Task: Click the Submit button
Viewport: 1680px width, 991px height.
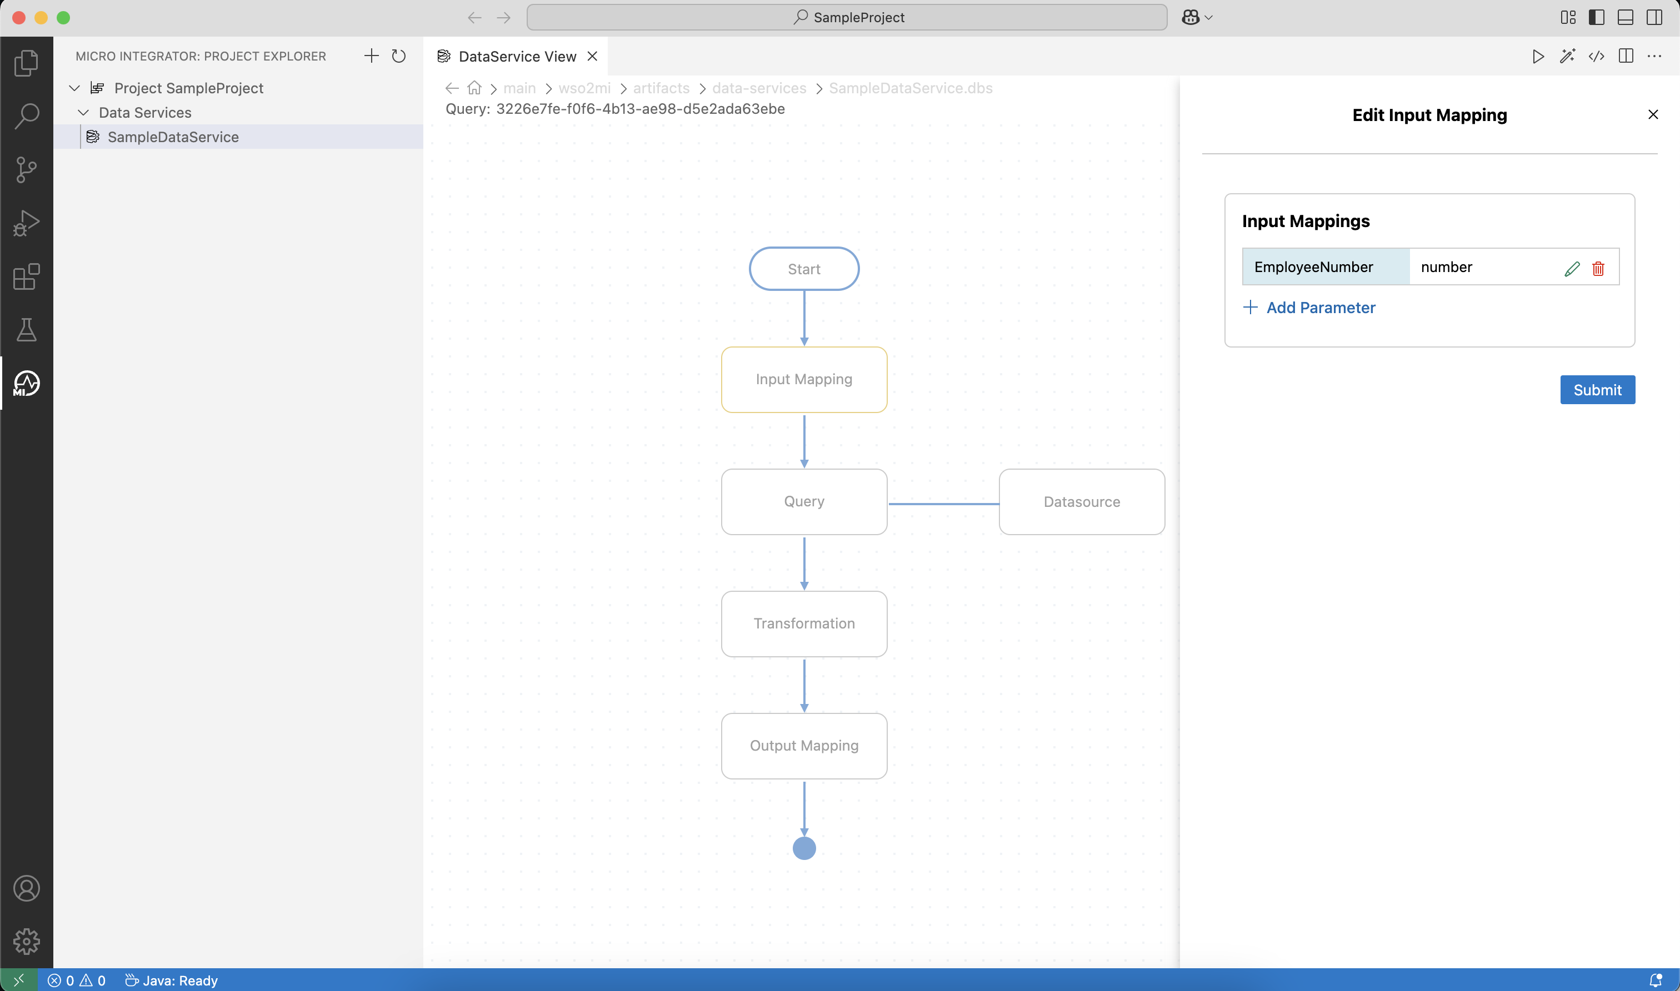Action: pyautogui.click(x=1597, y=389)
